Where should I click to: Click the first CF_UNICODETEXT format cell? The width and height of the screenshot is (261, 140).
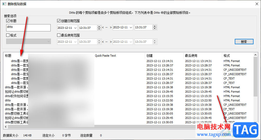click(235, 70)
